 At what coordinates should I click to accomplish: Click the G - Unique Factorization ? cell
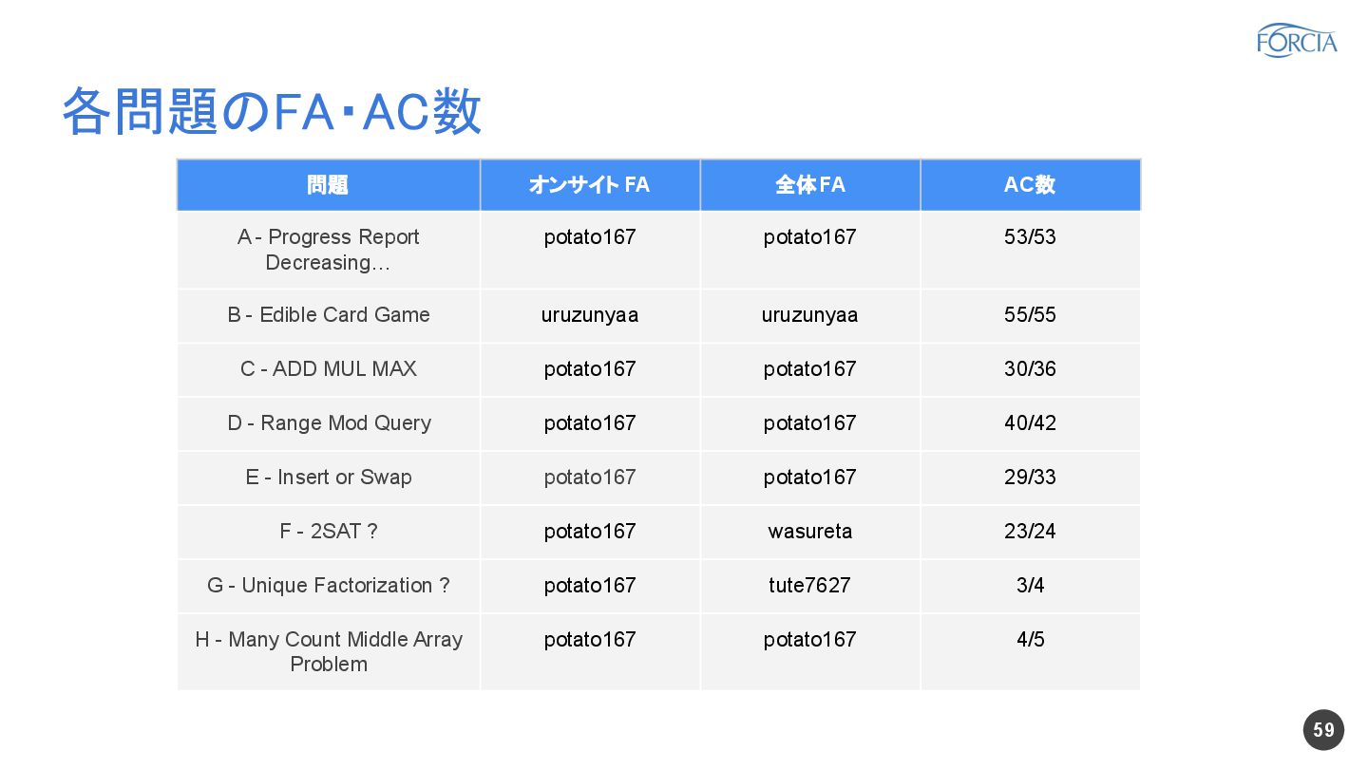click(x=328, y=586)
